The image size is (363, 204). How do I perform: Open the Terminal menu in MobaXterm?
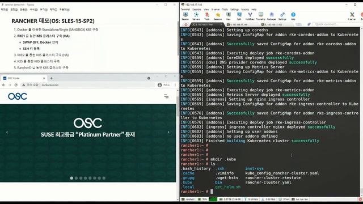185,10
